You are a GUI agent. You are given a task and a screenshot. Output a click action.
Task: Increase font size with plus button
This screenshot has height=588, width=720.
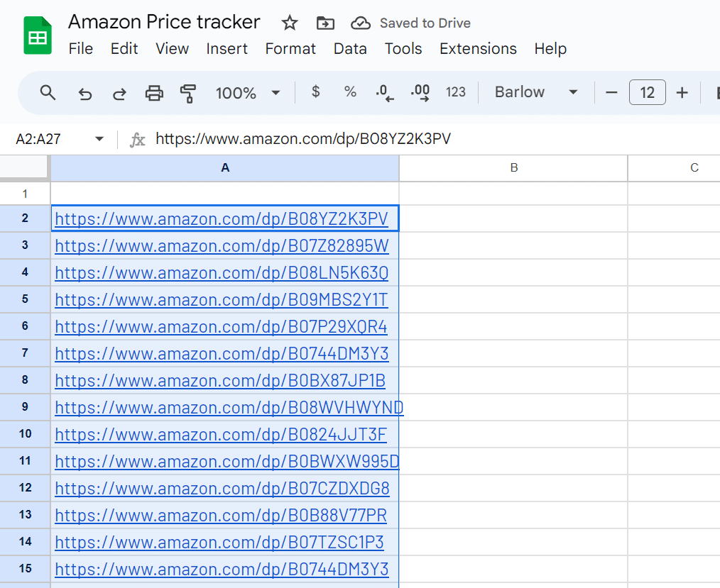click(x=682, y=93)
